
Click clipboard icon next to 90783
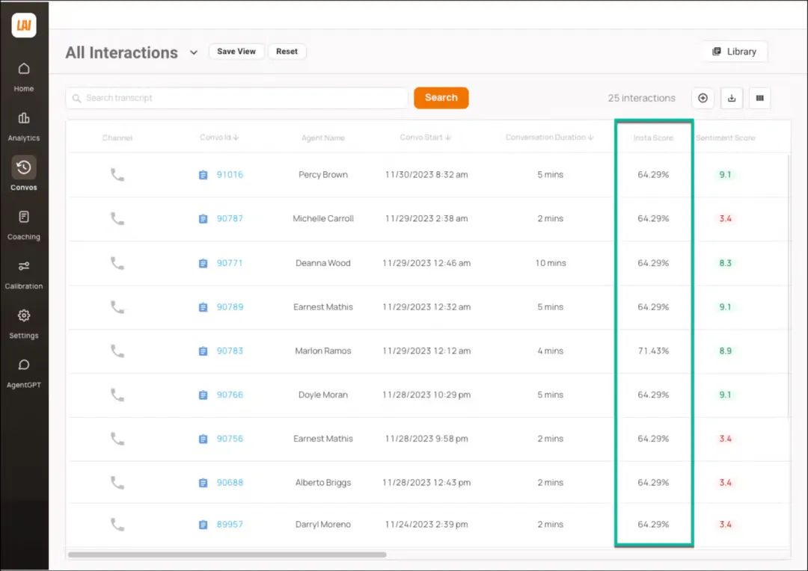pos(203,351)
